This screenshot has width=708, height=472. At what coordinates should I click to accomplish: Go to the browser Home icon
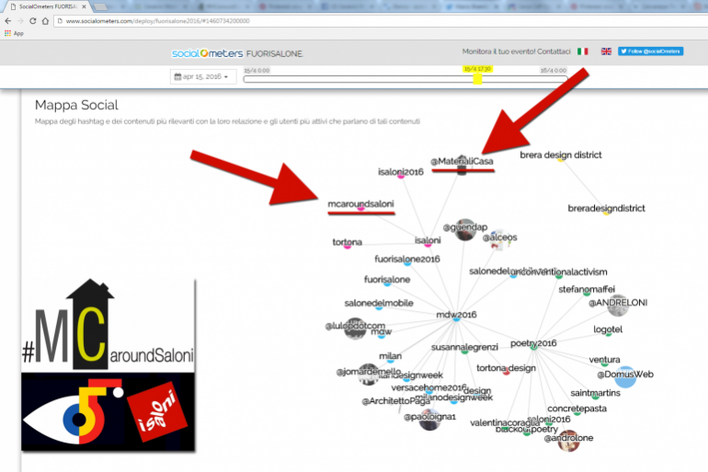coord(45,21)
